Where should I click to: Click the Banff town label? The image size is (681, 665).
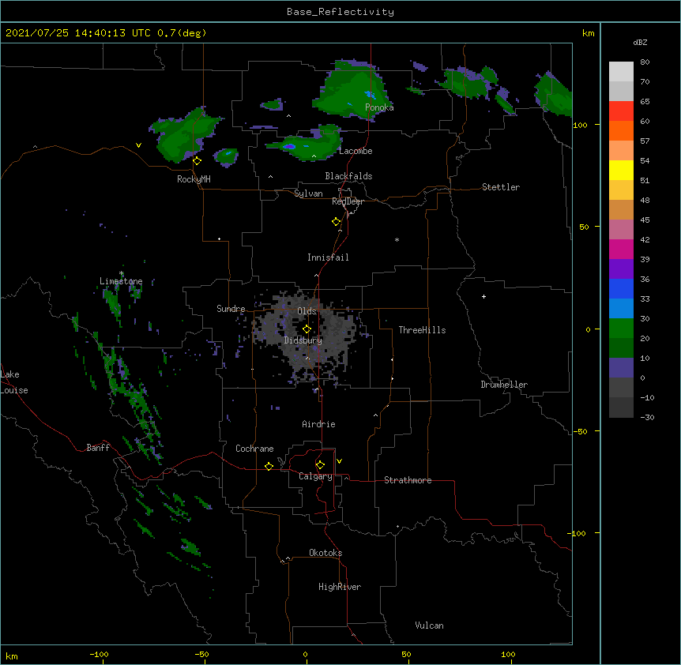pos(98,448)
